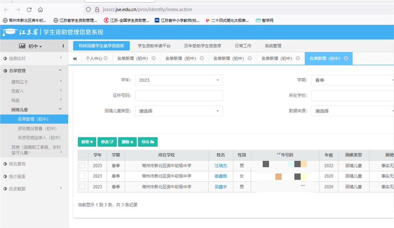Viewport: 394px width, 228px height.
Task: Click the 删除 delete button
Action: tap(127, 142)
